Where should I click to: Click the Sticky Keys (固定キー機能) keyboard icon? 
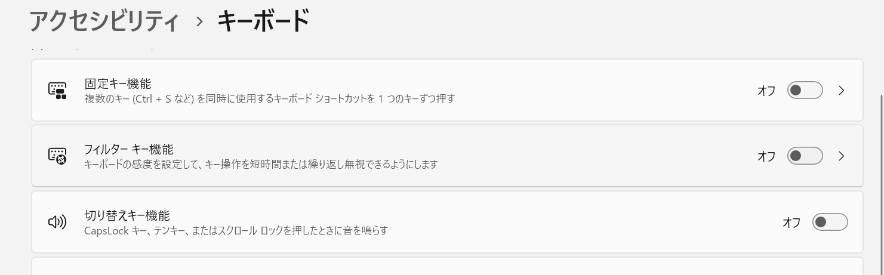click(x=57, y=91)
